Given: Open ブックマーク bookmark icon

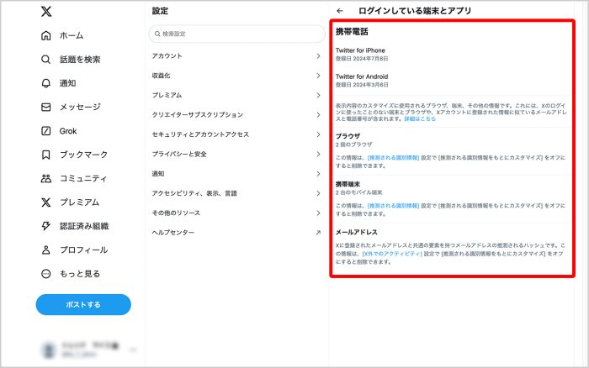Looking at the screenshot, I should click(x=46, y=155).
